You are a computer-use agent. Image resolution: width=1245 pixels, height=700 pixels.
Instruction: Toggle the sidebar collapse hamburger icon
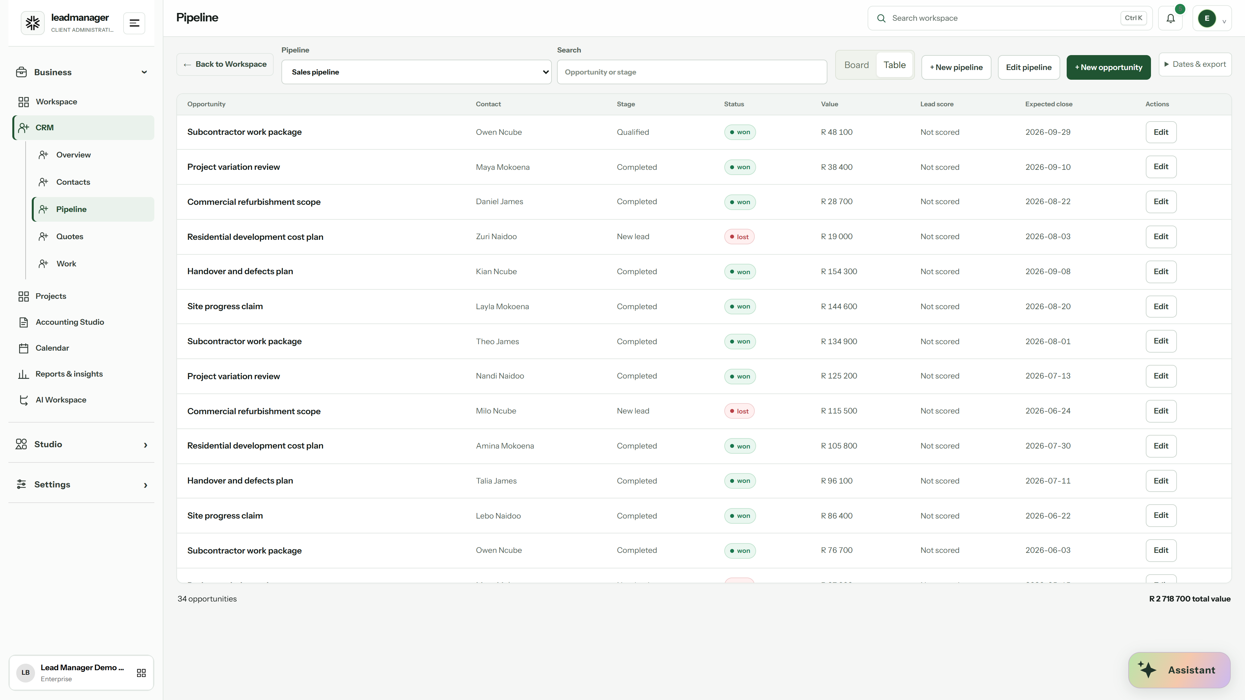pos(134,23)
